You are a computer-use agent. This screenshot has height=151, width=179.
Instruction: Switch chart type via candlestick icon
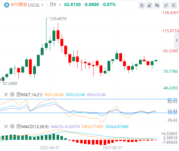tap(157, 5)
